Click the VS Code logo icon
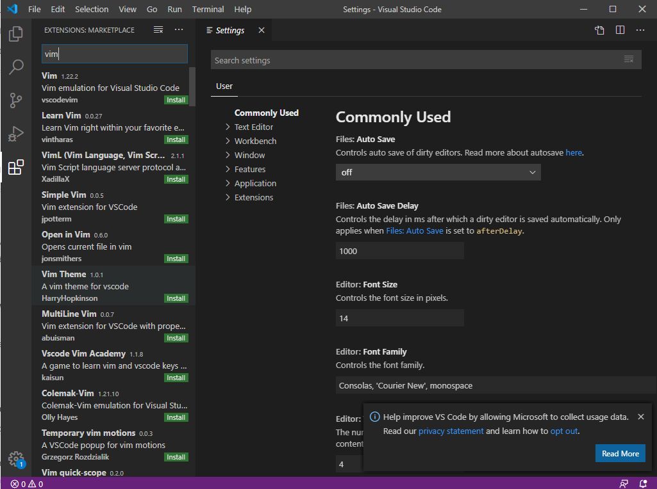 tap(13, 9)
